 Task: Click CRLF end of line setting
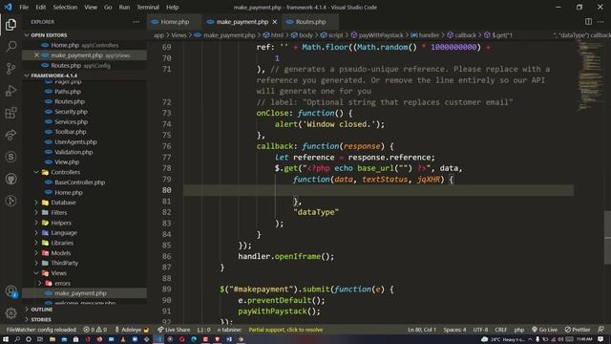(500, 330)
